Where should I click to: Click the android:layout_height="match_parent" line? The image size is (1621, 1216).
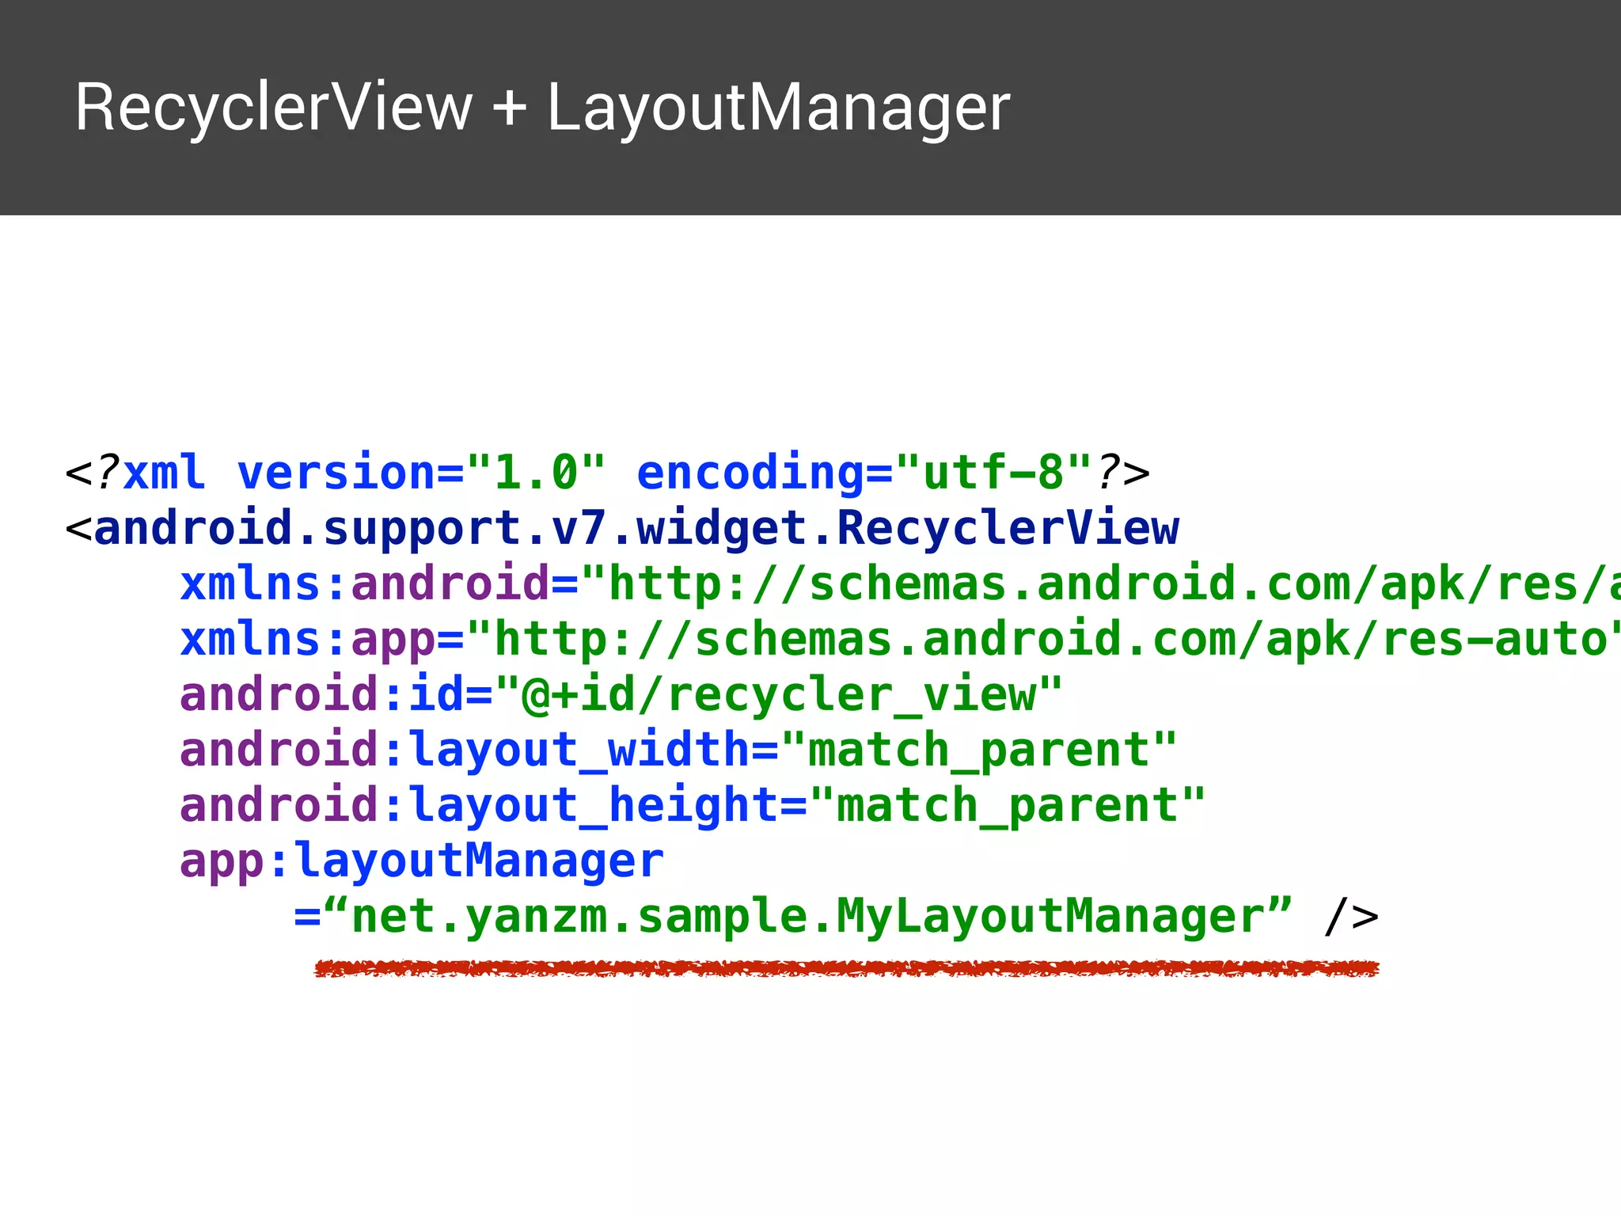pos(693,806)
